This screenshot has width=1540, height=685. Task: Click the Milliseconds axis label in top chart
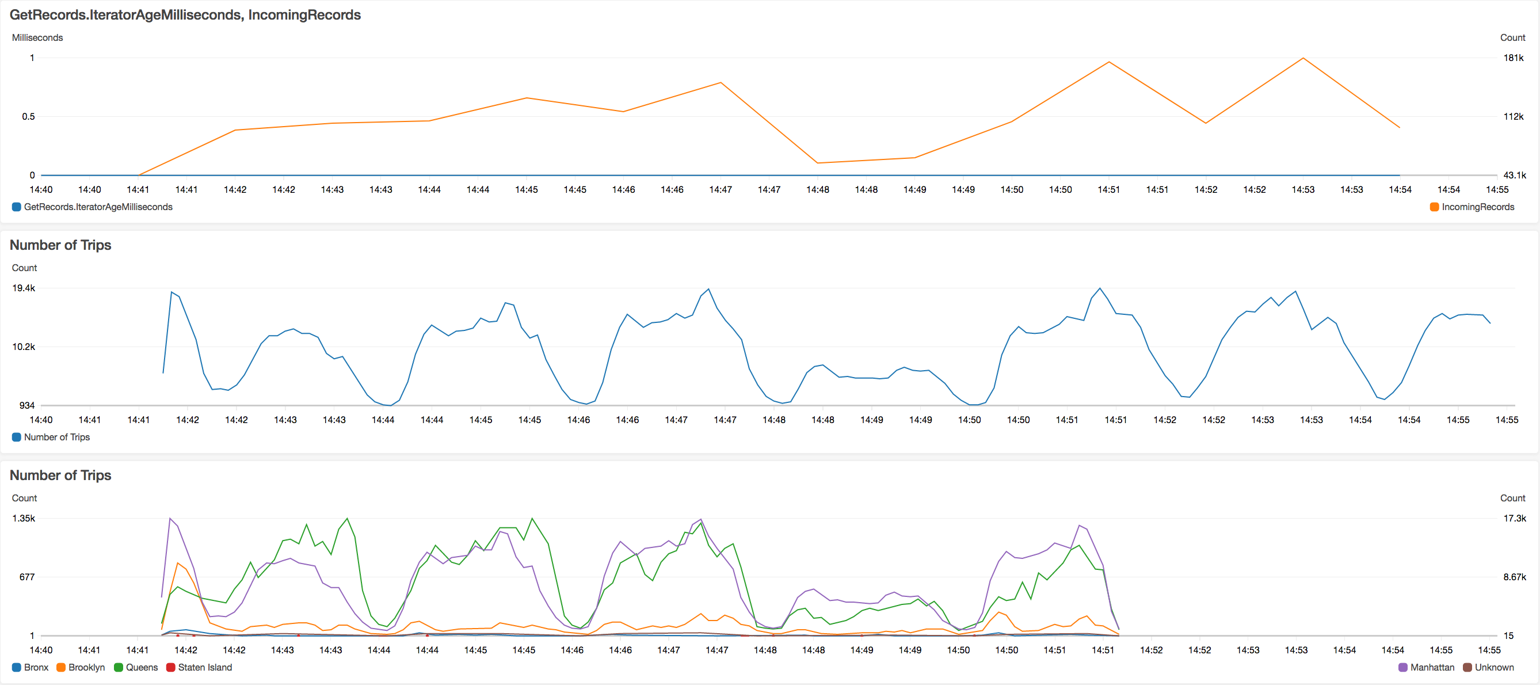coord(37,37)
